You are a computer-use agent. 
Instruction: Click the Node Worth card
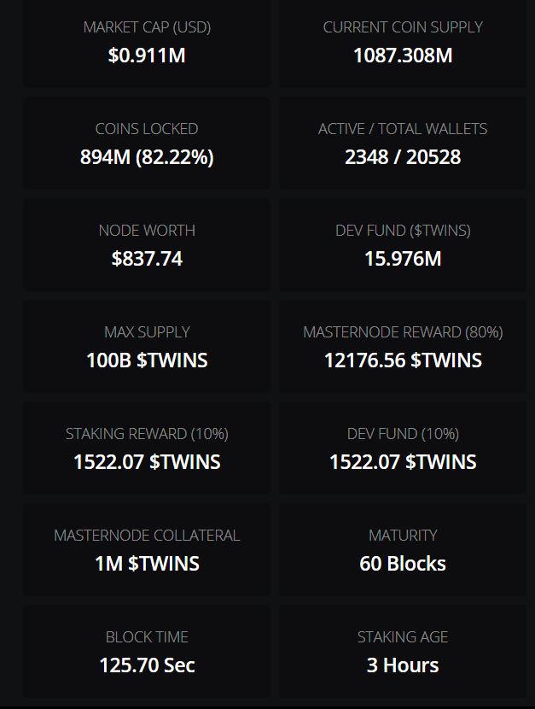[147, 245]
